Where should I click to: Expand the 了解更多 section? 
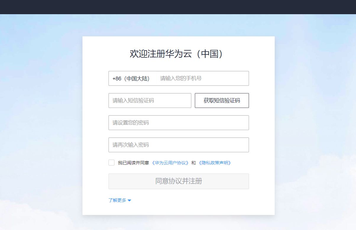117,200
